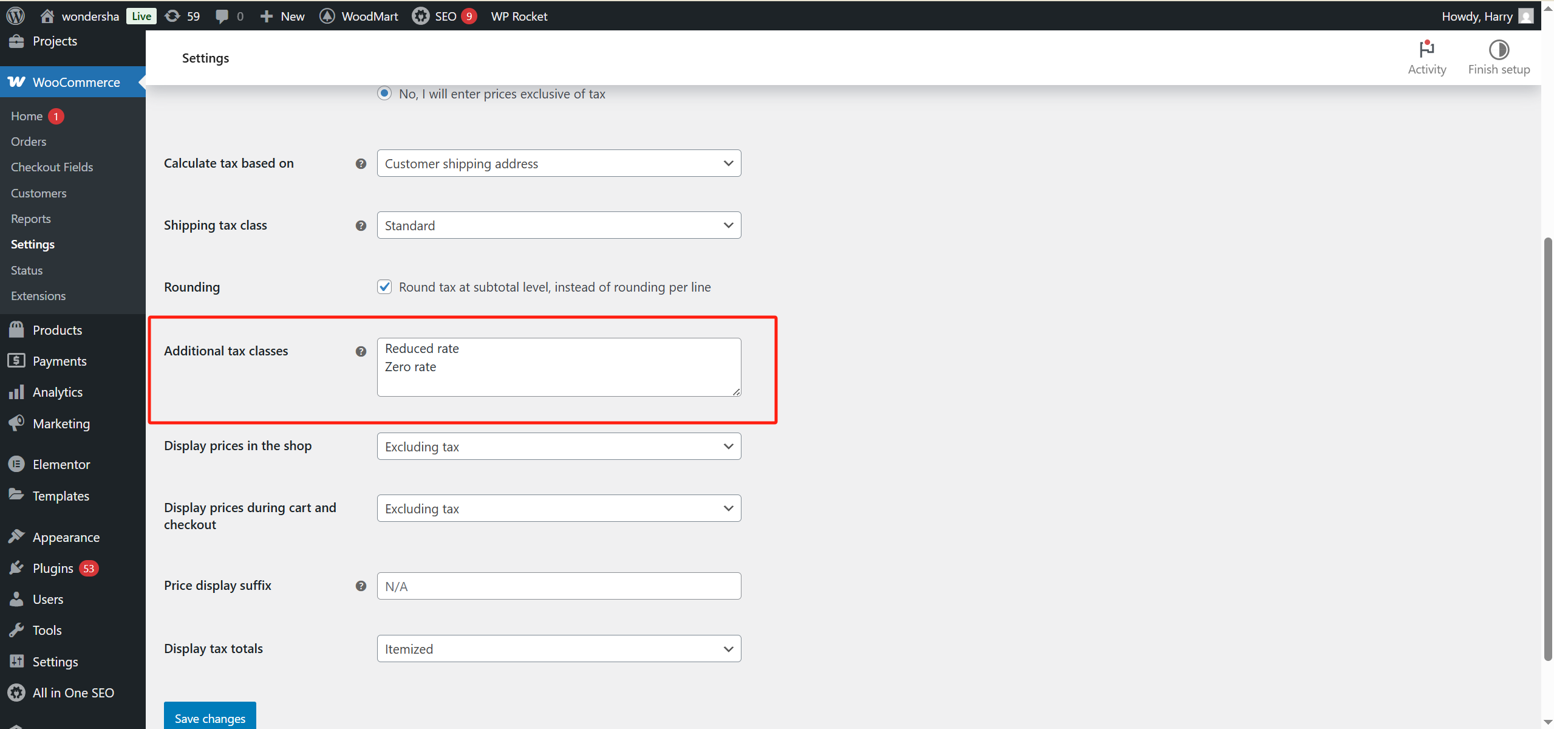Image resolution: width=1554 pixels, height=729 pixels.
Task: Click inside the Price display suffix field
Action: (557, 586)
